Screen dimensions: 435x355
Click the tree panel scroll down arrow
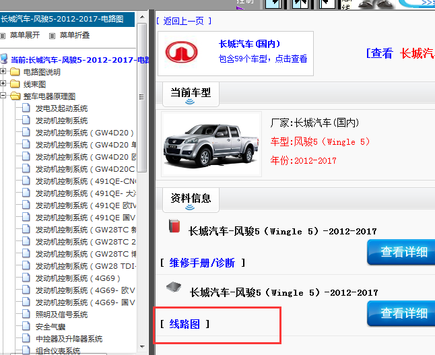[x=142, y=346]
